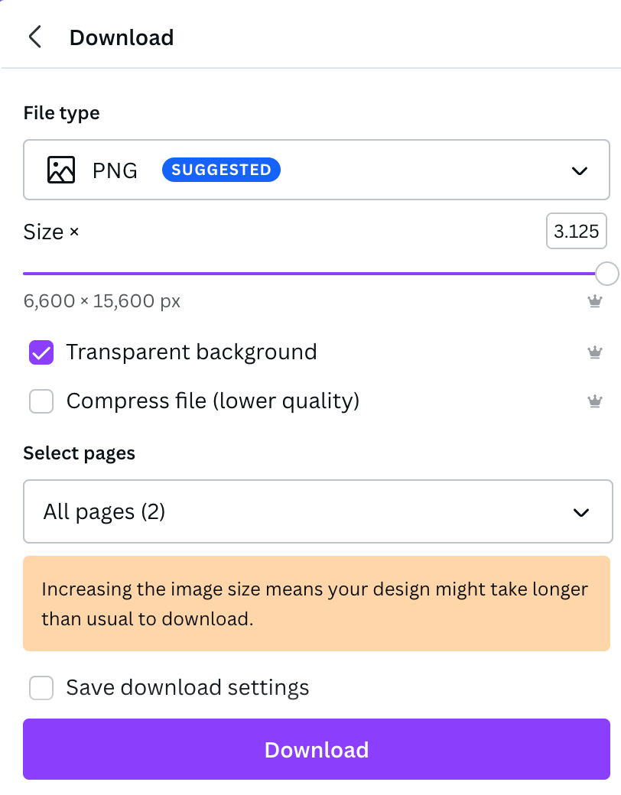This screenshot has height=795, width=621.
Task: Go back using the left arrow icon
Action: tap(34, 37)
